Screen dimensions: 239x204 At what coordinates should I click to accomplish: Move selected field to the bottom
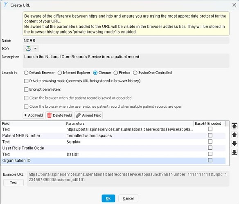234,152
